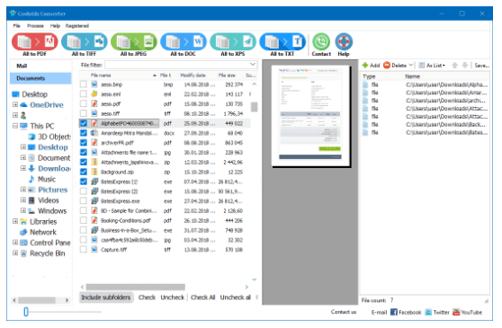Move selected item down with down arrow
This screenshot has width=502, height=328.
tap(465, 66)
